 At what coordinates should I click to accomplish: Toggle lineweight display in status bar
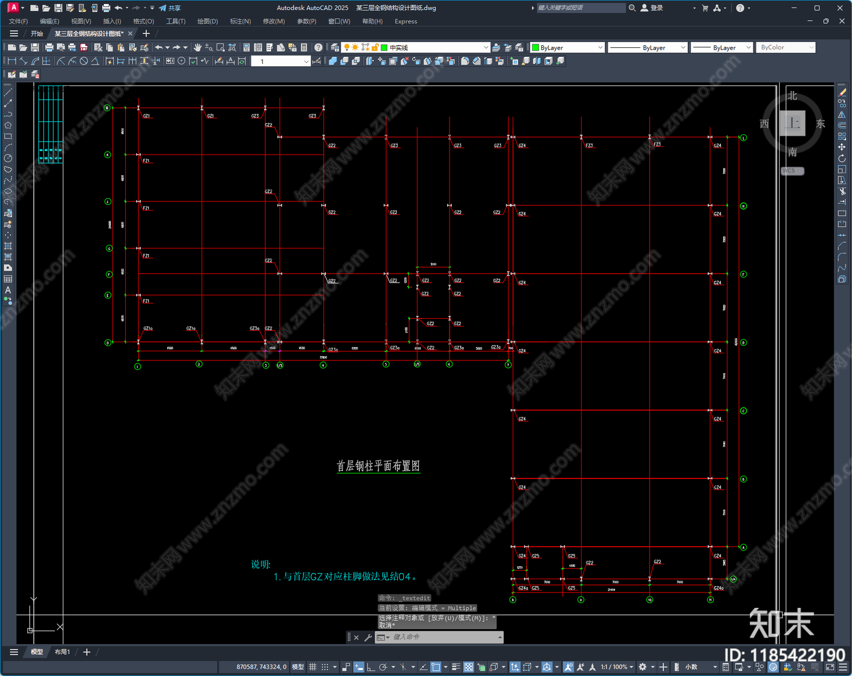(456, 667)
